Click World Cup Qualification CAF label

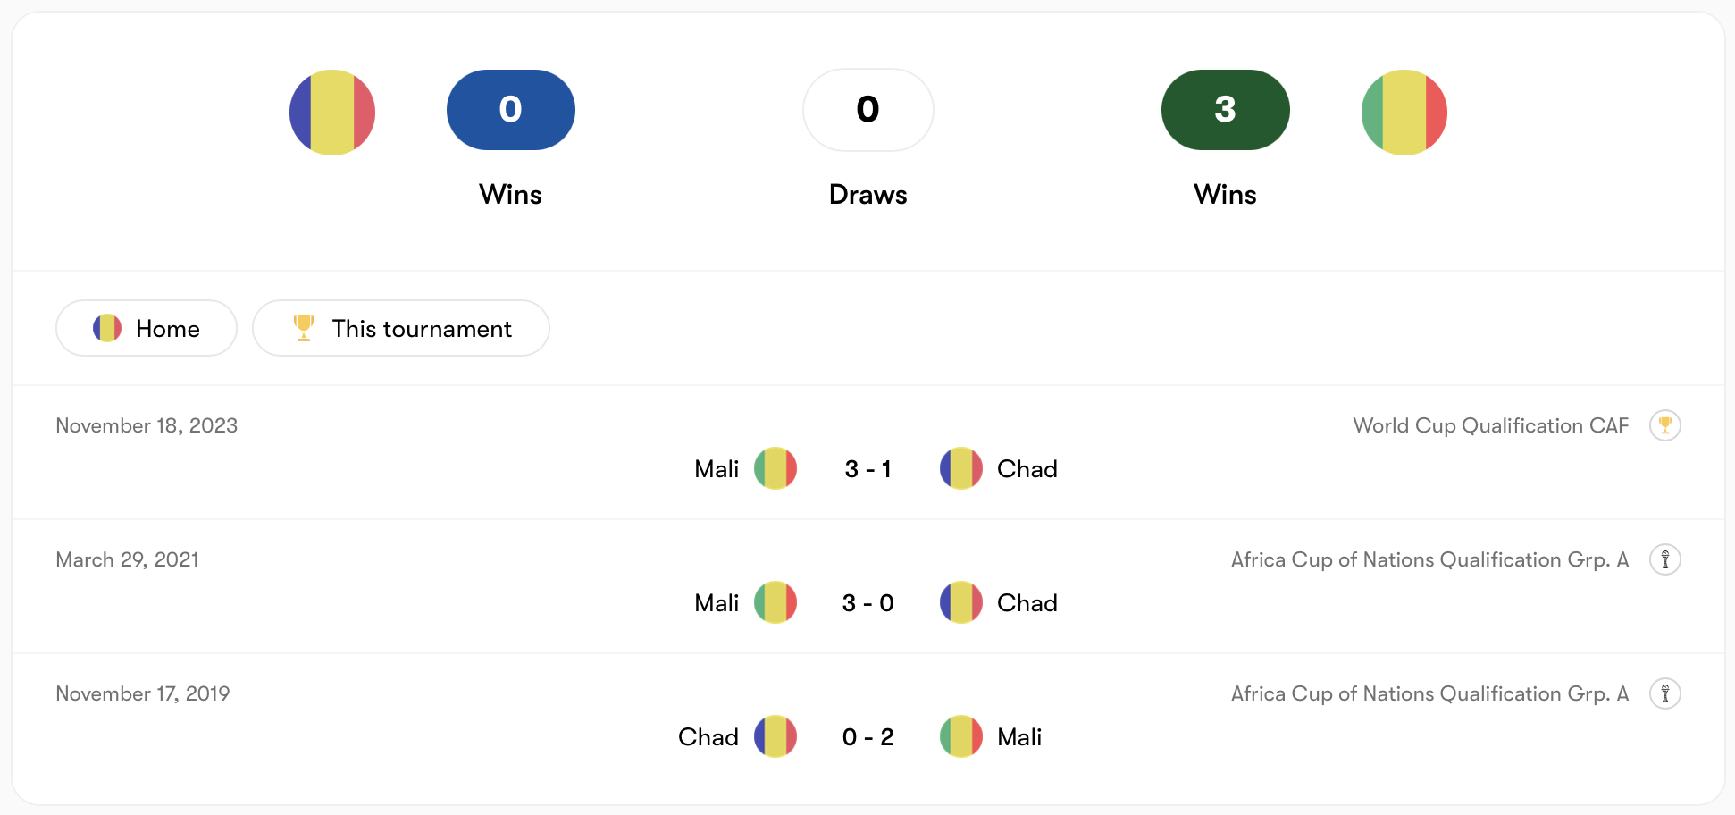point(1490,425)
